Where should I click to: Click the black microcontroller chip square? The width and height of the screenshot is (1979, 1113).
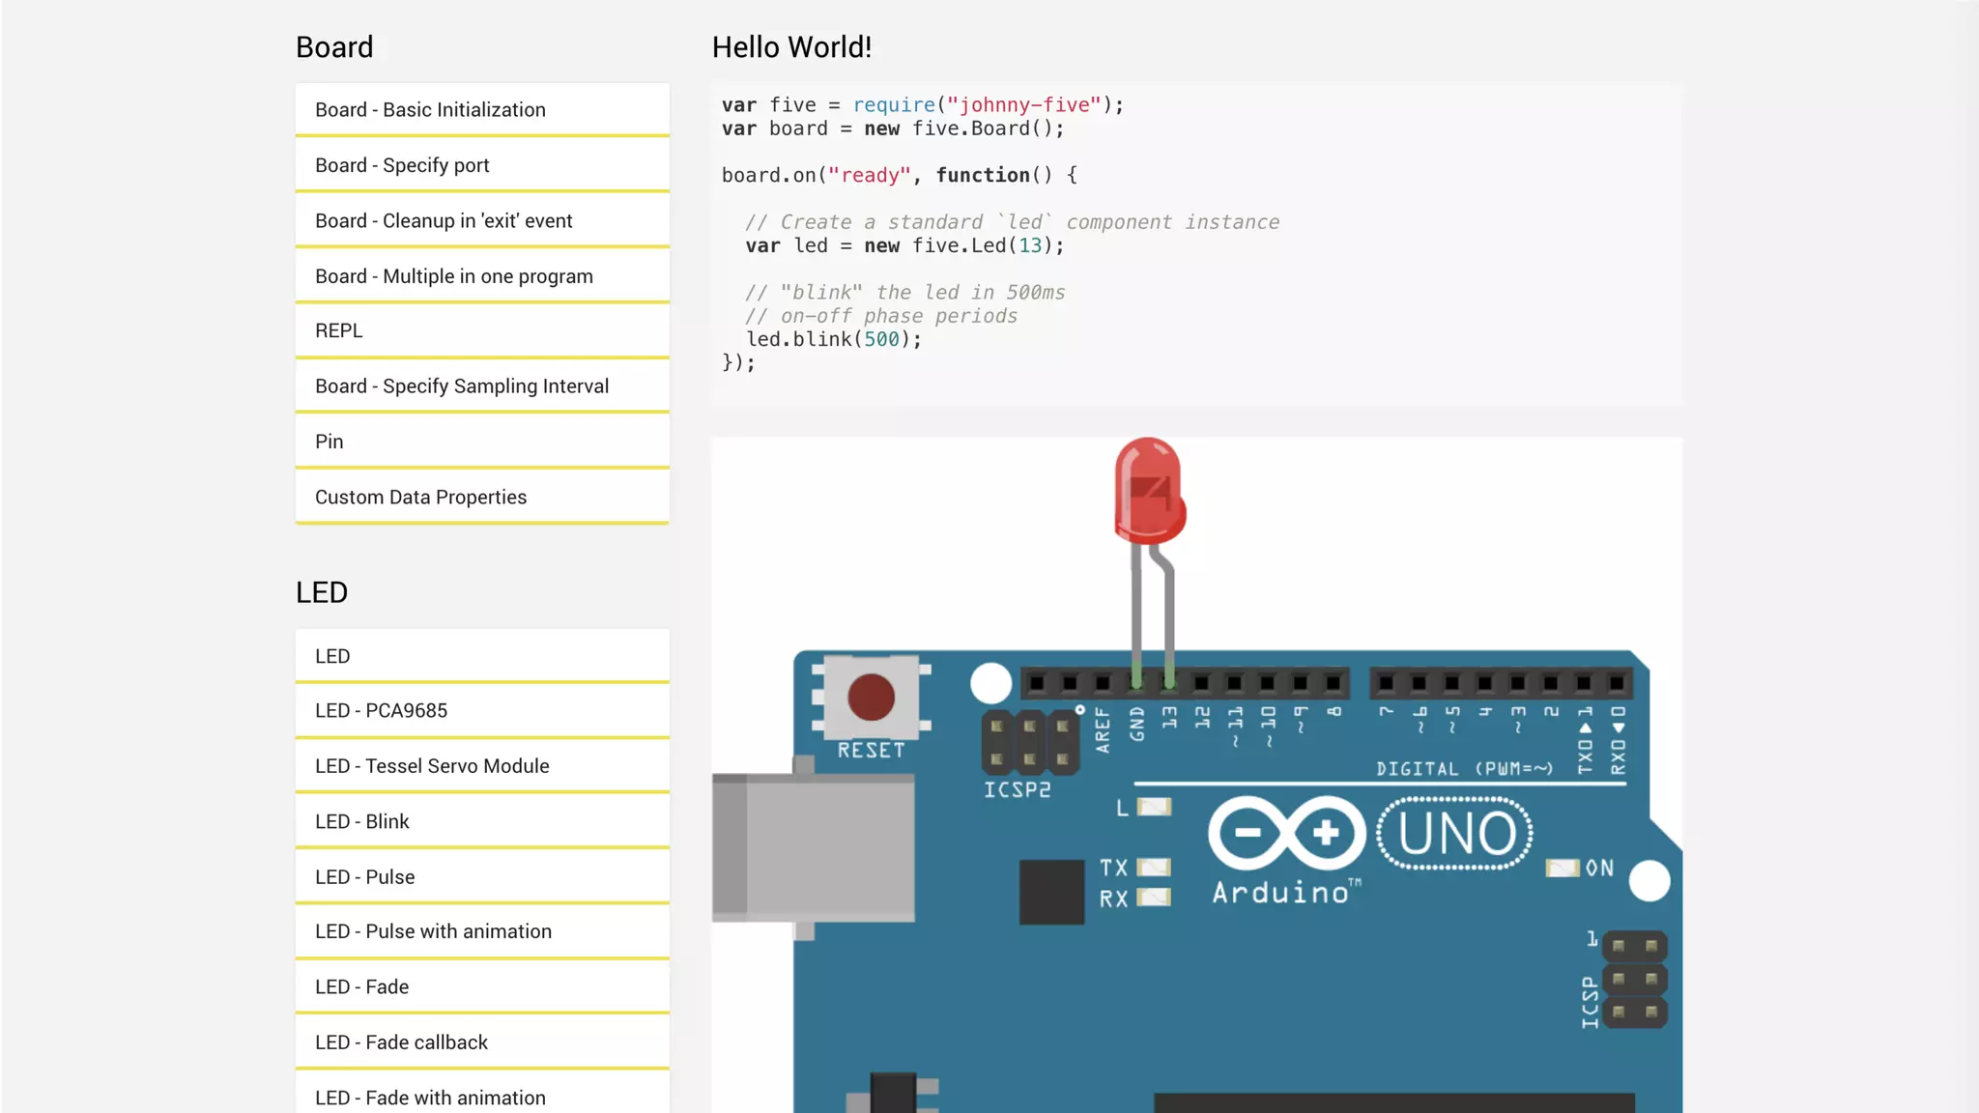pyautogui.click(x=1051, y=892)
